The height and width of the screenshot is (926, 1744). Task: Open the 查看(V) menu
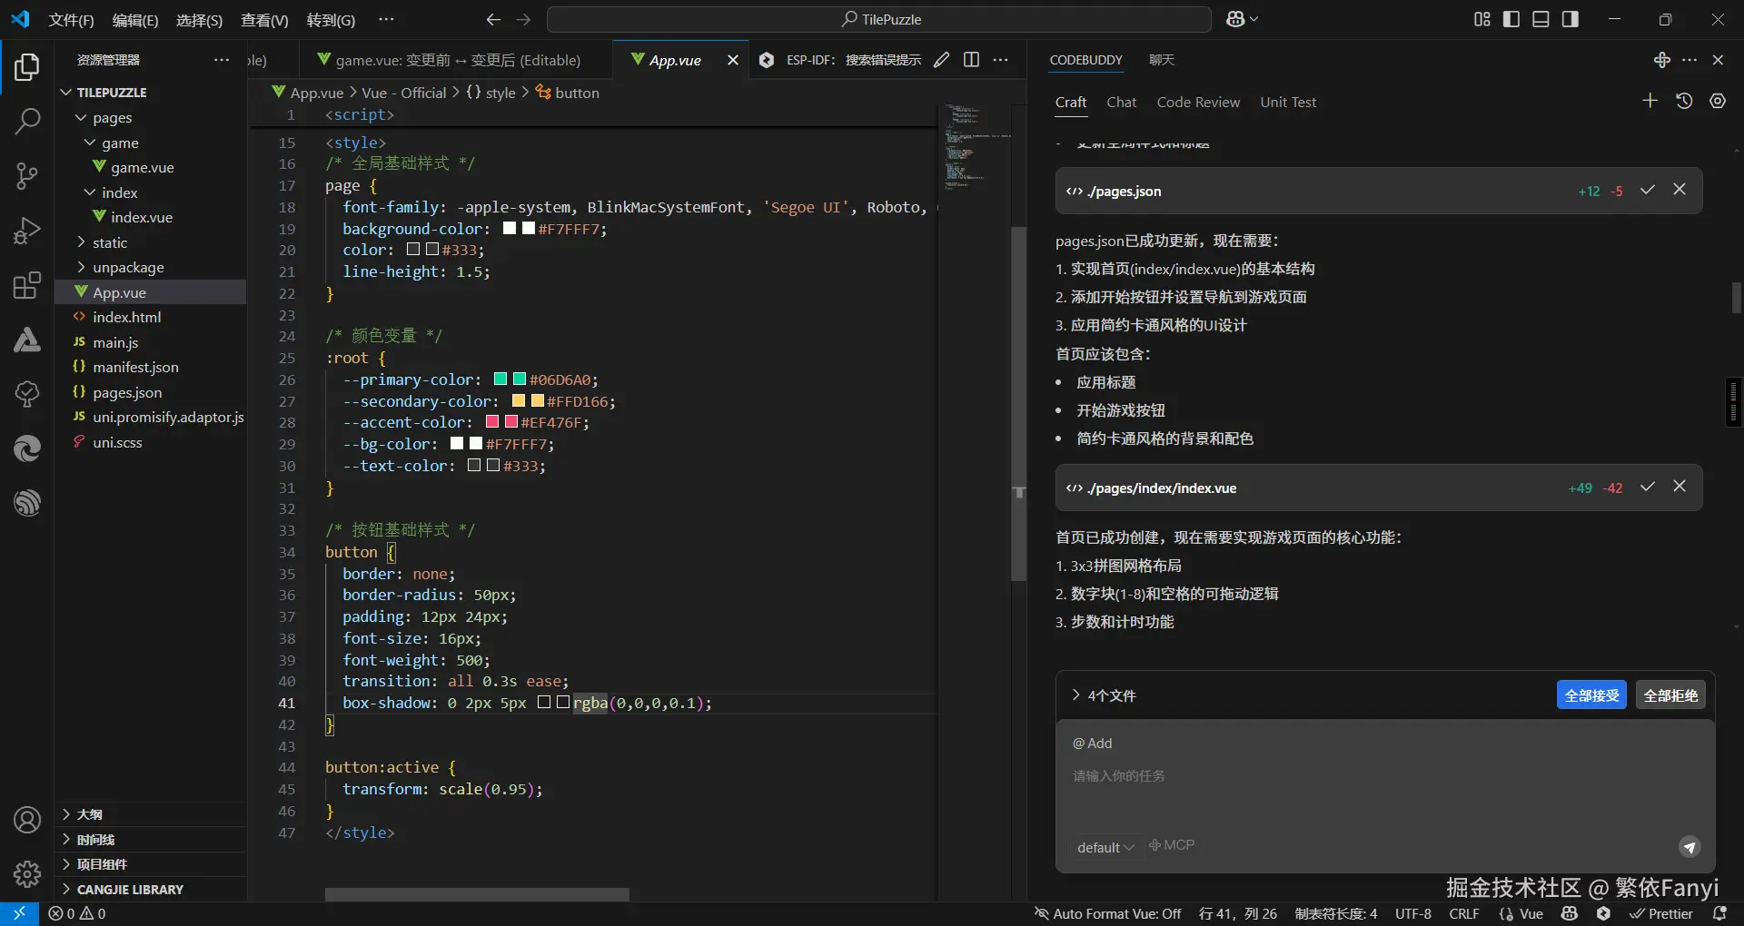point(264,19)
